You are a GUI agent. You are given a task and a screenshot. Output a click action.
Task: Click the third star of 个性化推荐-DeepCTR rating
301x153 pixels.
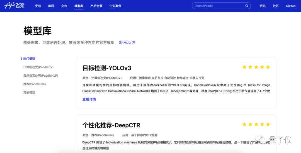256,124
